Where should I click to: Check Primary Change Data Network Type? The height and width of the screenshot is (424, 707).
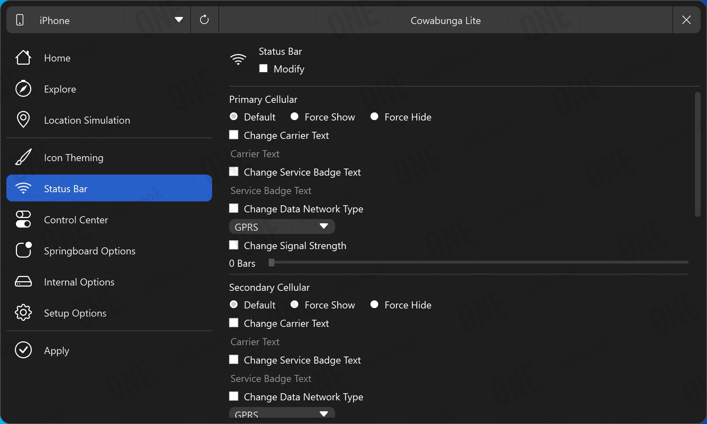[x=234, y=208]
